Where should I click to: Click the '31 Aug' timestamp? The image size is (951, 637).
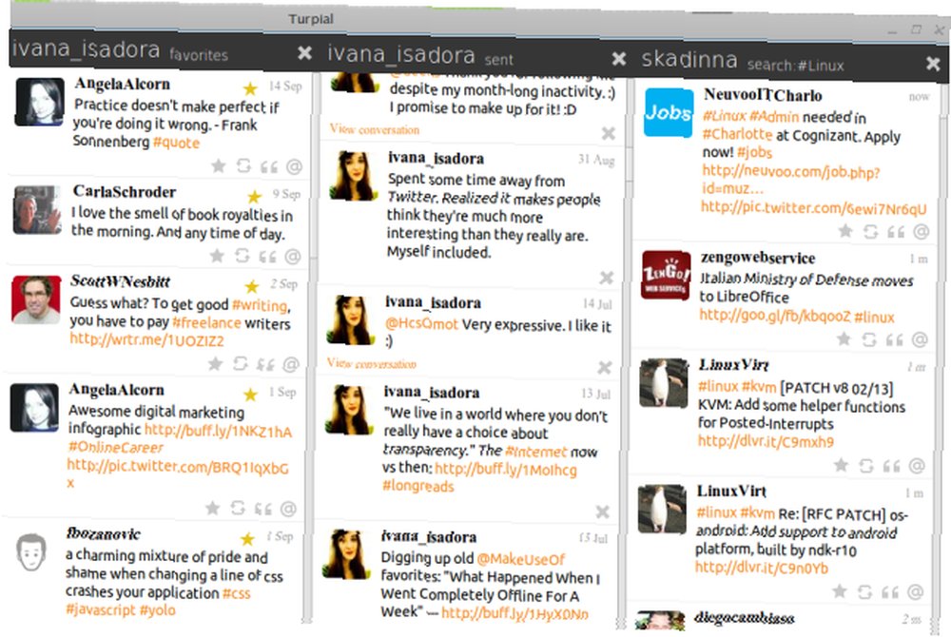coord(596,160)
